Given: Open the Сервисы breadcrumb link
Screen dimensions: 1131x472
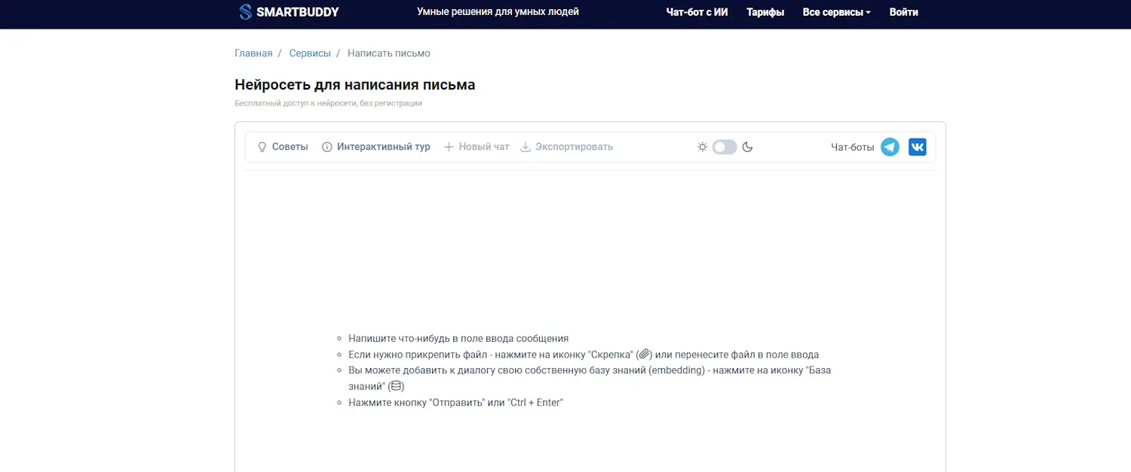Looking at the screenshot, I should (310, 53).
